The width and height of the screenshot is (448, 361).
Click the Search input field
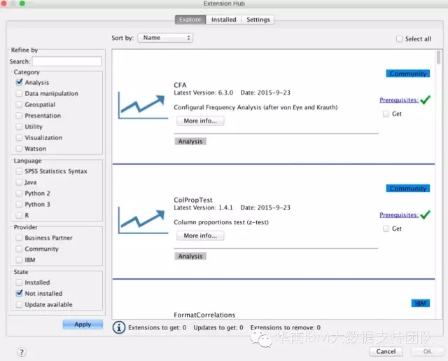click(66, 61)
